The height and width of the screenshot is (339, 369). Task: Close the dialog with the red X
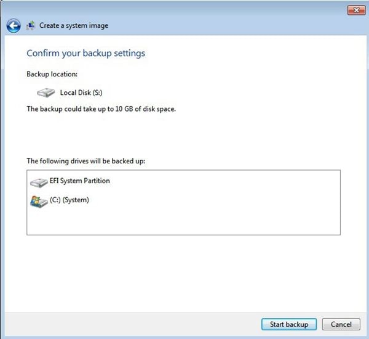click(x=356, y=10)
